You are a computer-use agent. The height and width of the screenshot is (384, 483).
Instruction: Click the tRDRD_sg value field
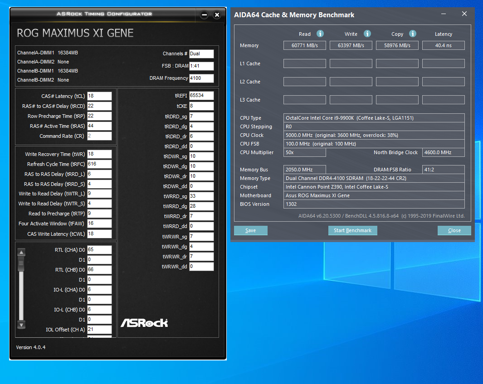click(201, 117)
